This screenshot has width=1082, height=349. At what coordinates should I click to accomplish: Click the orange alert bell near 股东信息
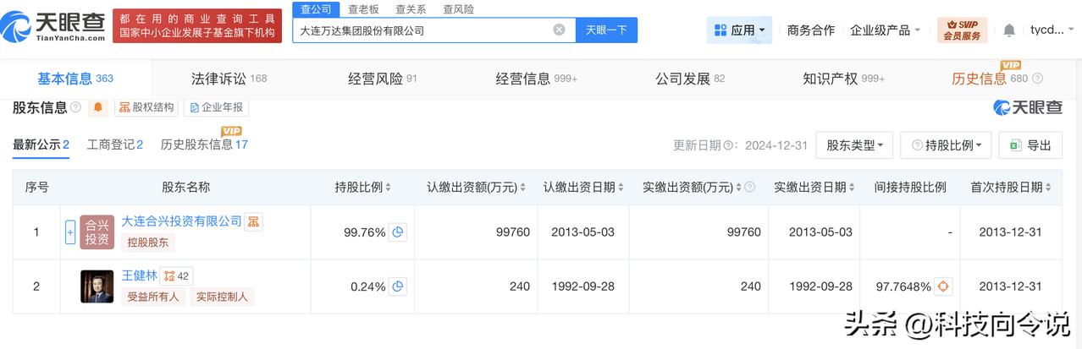[99, 107]
